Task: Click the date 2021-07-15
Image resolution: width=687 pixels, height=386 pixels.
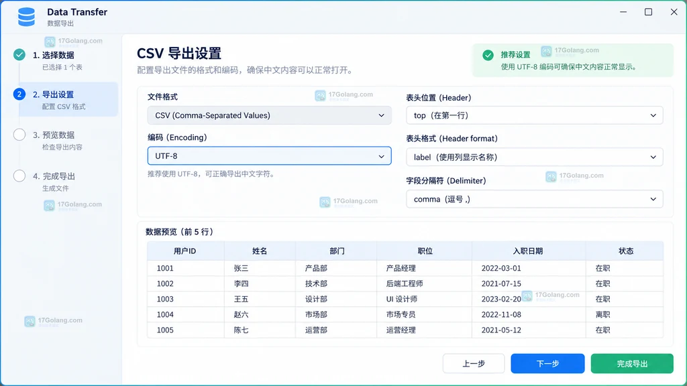Action: tap(501, 283)
